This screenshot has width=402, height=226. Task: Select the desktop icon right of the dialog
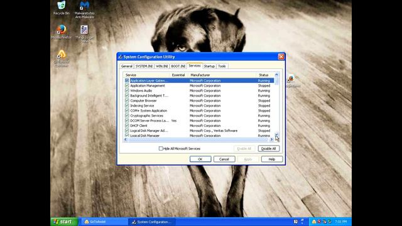pyautogui.click(x=293, y=81)
